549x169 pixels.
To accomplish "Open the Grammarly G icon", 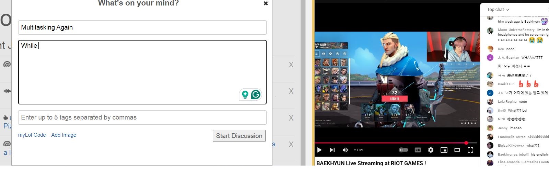I will pyautogui.click(x=256, y=94).
